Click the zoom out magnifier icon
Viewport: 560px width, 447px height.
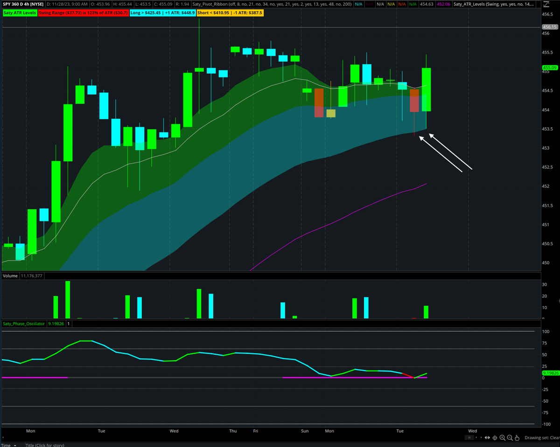point(510,438)
